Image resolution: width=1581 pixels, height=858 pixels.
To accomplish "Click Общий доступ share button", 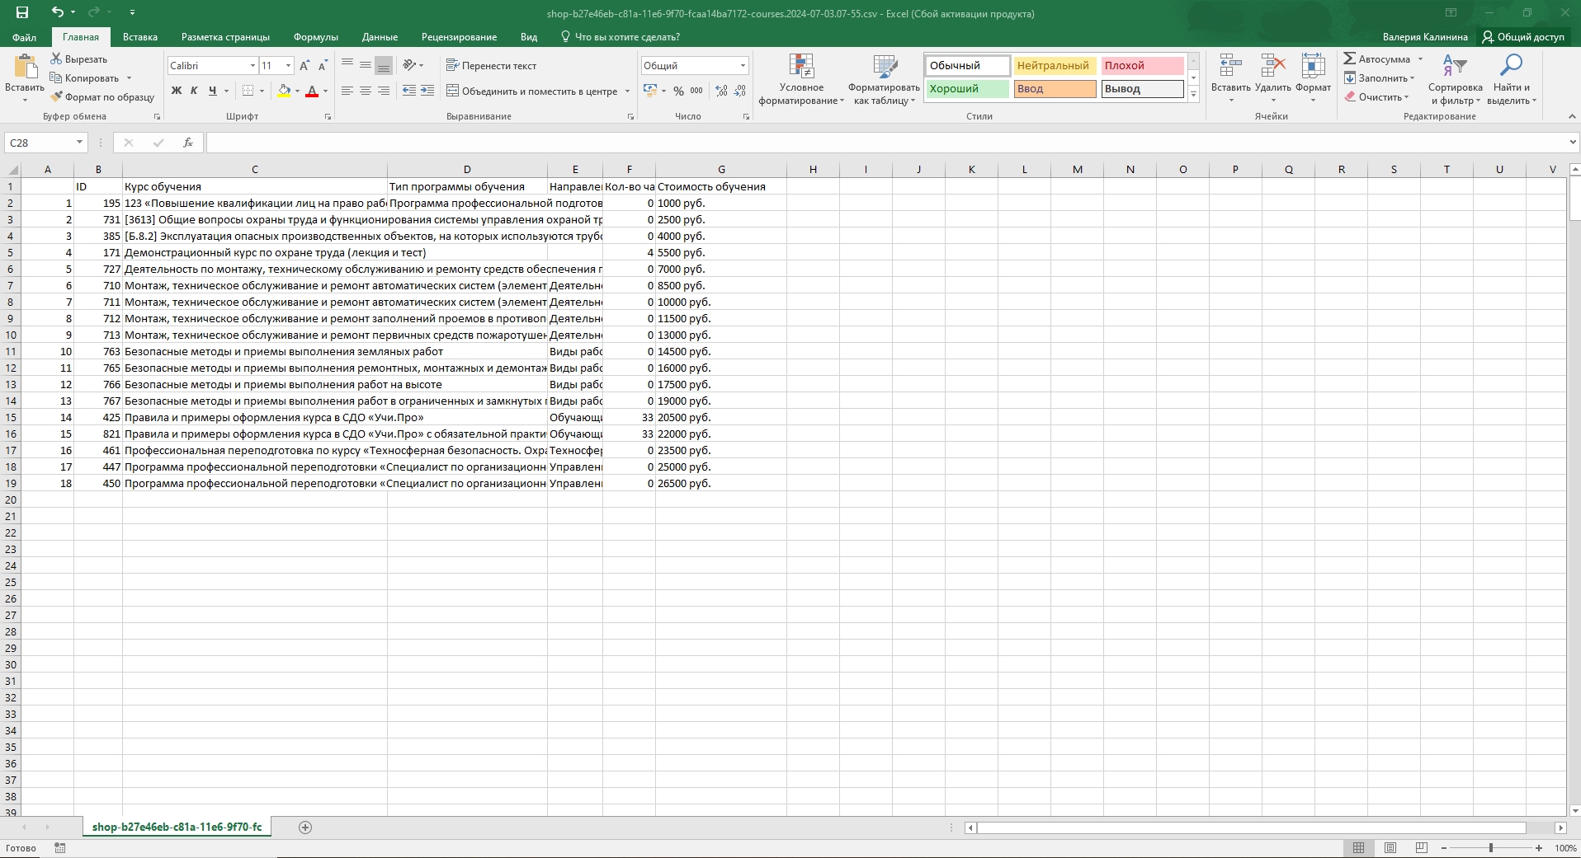I will 1523,37.
